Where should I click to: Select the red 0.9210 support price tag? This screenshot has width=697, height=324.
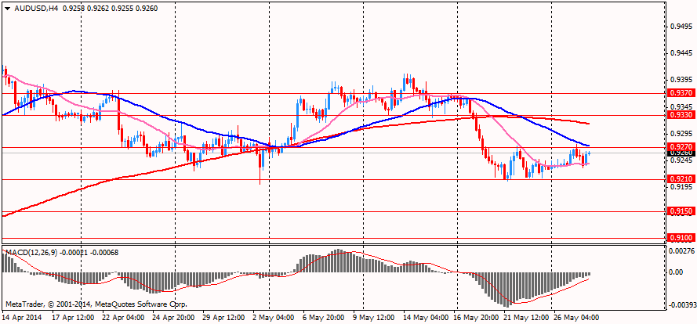(x=681, y=179)
